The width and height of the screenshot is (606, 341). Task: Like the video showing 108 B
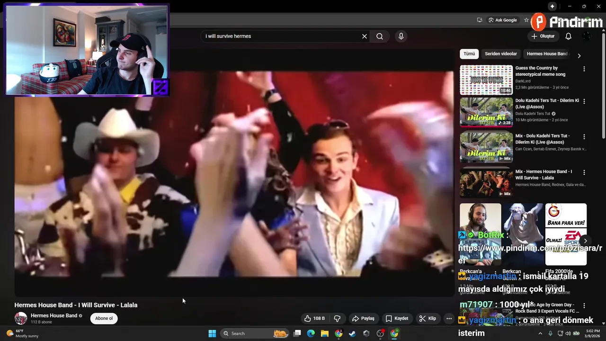click(314, 318)
